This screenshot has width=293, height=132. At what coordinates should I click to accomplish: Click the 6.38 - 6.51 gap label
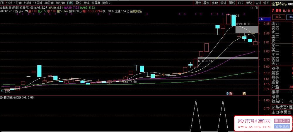point(205,61)
